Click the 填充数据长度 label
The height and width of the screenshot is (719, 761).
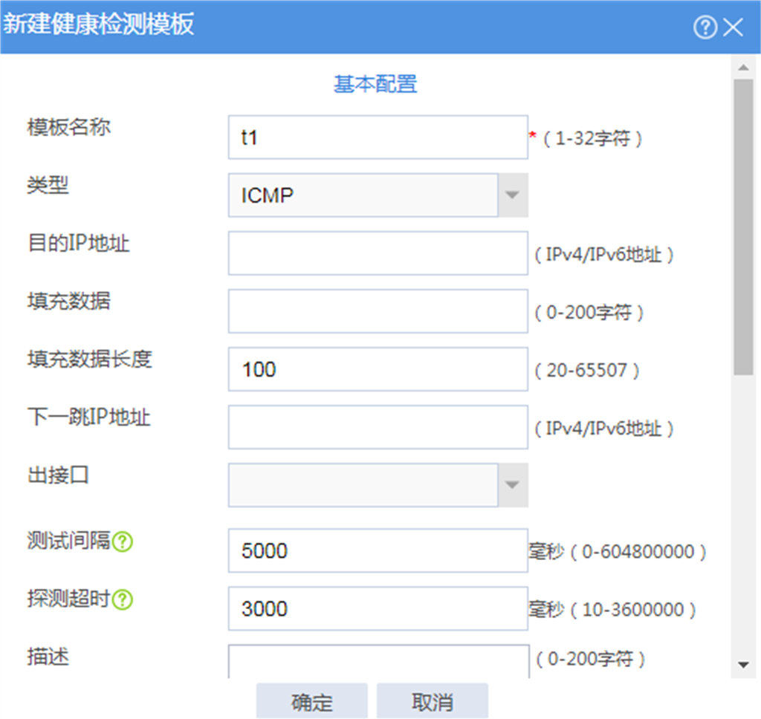point(90,359)
